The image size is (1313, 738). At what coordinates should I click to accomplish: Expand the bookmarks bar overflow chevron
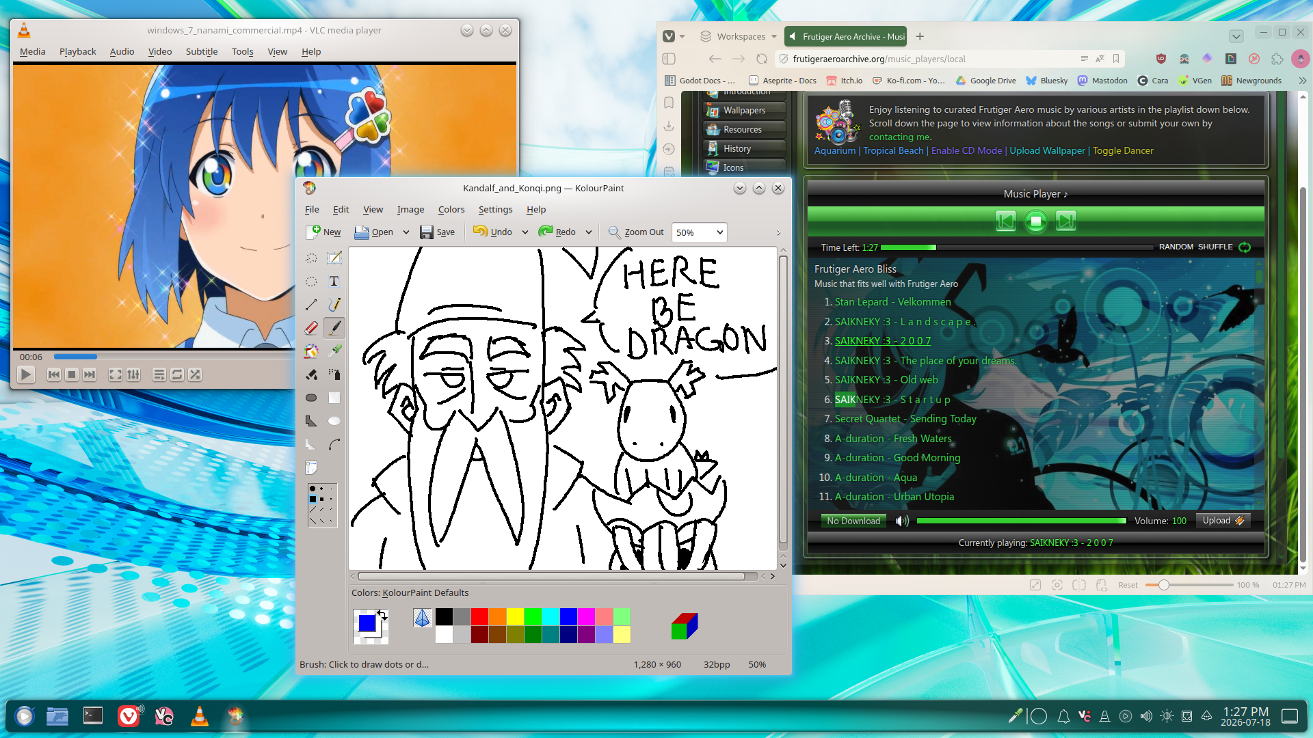(x=1302, y=81)
